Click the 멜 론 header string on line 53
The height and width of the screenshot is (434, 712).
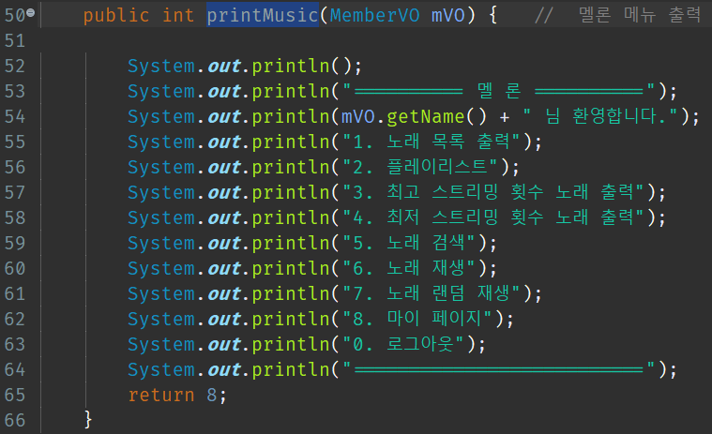click(x=498, y=92)
